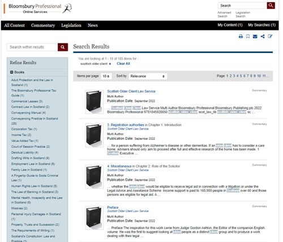Viewport: 283px width, 242px height.
Task: Click the search within results magnifier button
Action: 63,47
